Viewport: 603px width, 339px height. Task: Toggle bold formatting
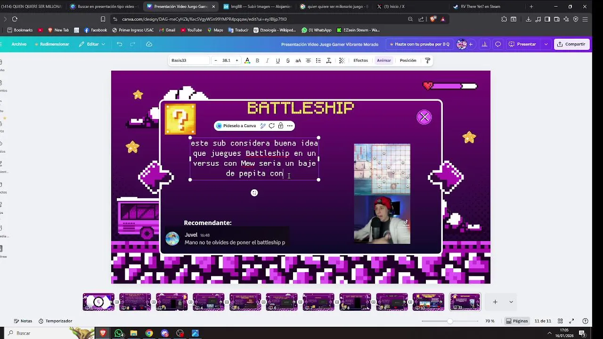tap(257, 60)
